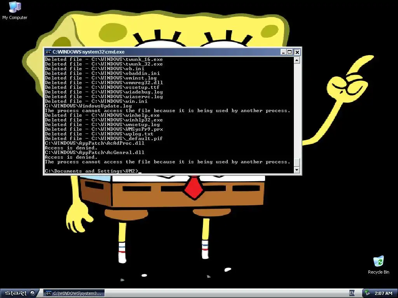Click the line 'C:\WINDOWS\AppPatch\AcAdProc.dll'
The image size is (398, 298).
point(95,143)
